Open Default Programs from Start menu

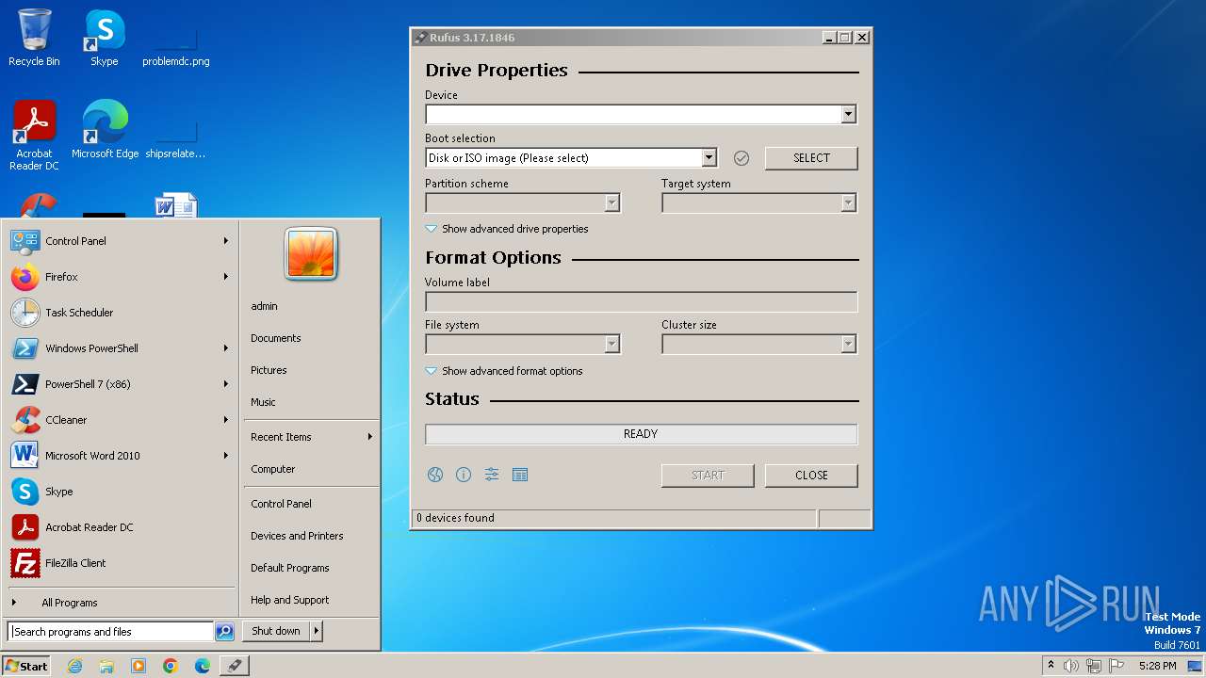(311, 568)
